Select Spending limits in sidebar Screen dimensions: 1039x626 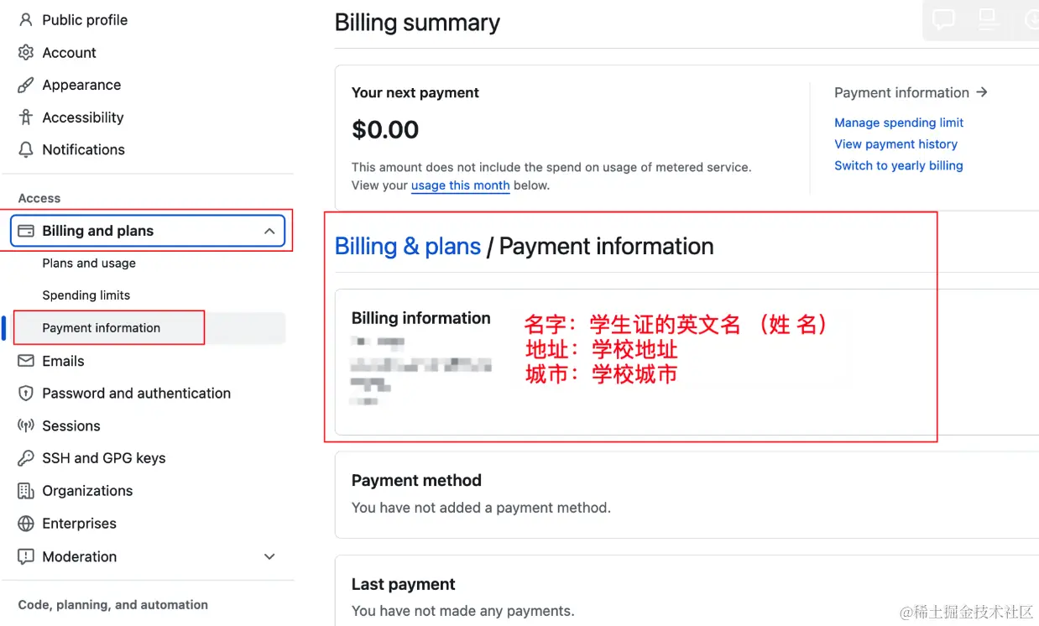86,295
